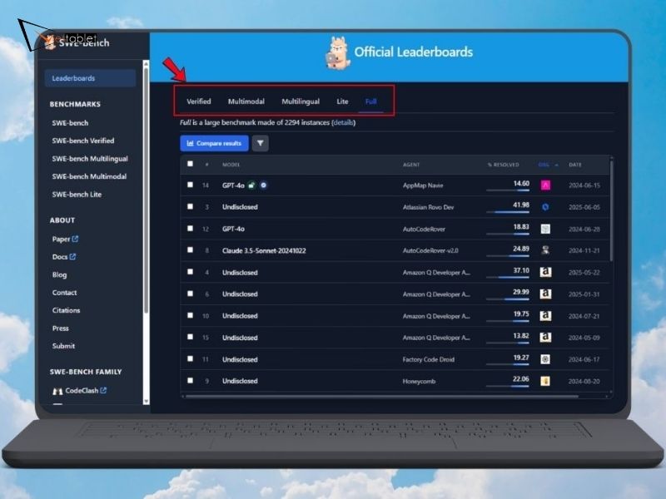Screen dimensions: 666x499
Task: Open the Blog link in sidebar
Action: (59, 274)
